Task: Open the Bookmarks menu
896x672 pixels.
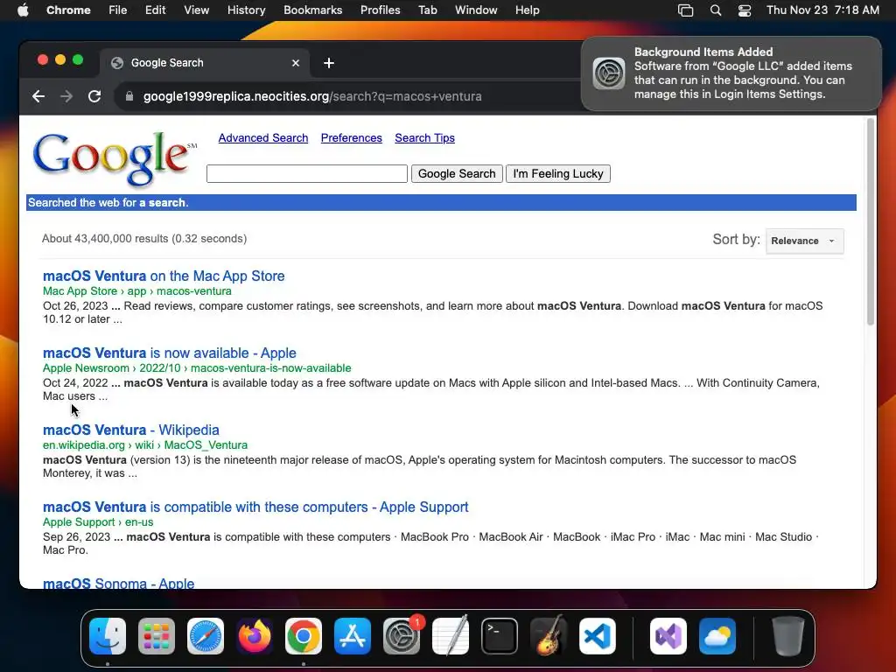Action: [312, 10]
